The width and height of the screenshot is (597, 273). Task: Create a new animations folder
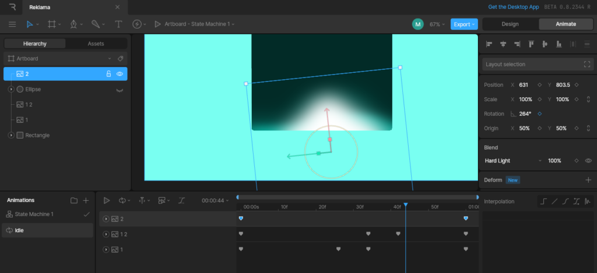[74, 200]
